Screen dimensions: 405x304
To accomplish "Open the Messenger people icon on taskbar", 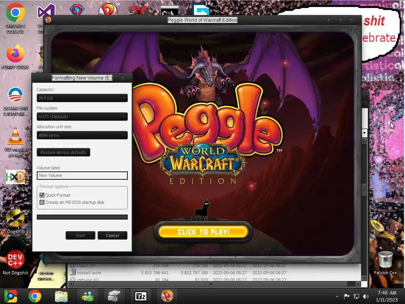I will click(87, 296).
